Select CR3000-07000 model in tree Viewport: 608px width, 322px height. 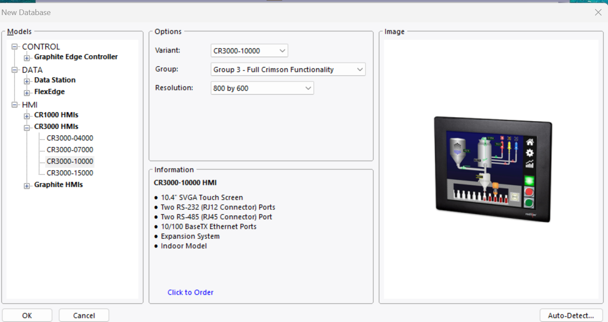[70, 150]
